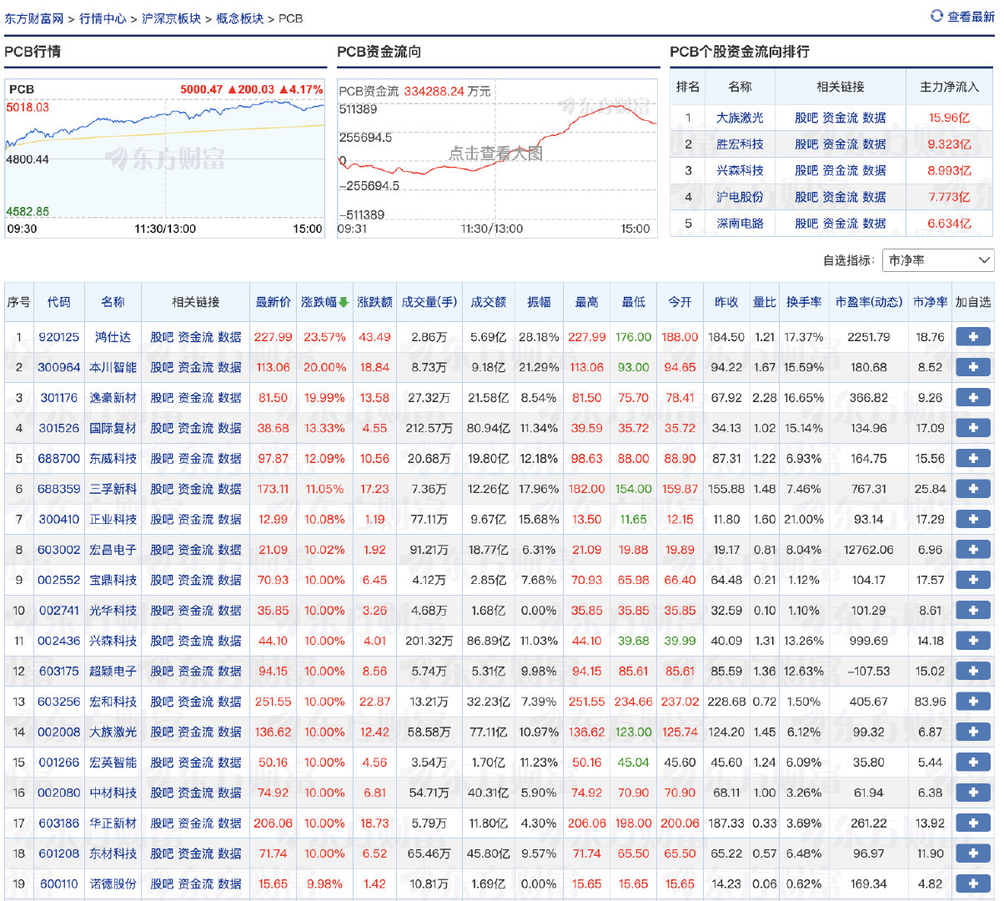Add 逸豪新材 to watchlist with plus button
The width and height of the screenshot is (1004, 901).
click(x=972, y=398)
